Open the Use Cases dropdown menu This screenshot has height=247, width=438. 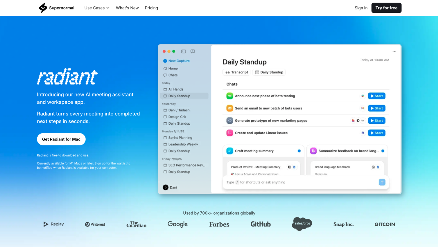97,8
